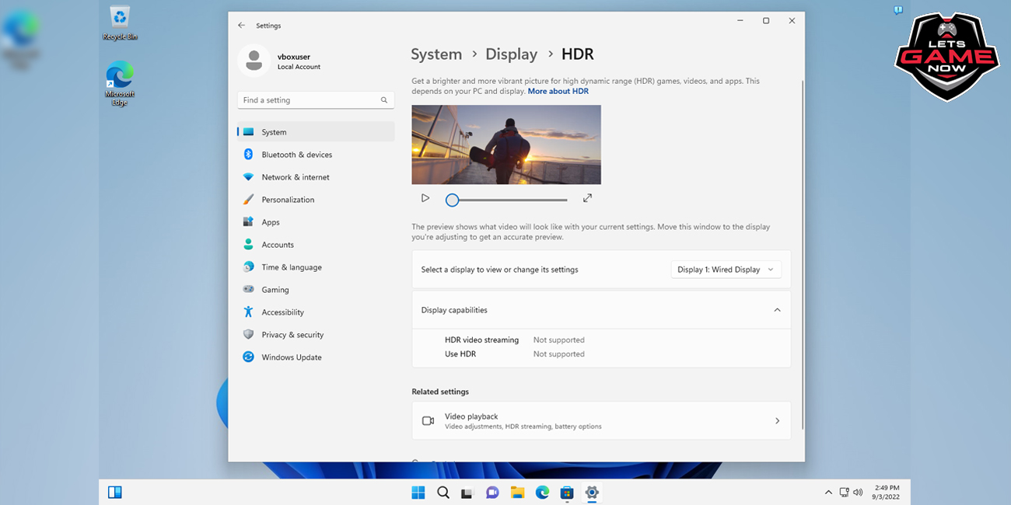1011x505 pixels.
Task: Go back to System breadcrumb
Action: [x=436, y=54]
